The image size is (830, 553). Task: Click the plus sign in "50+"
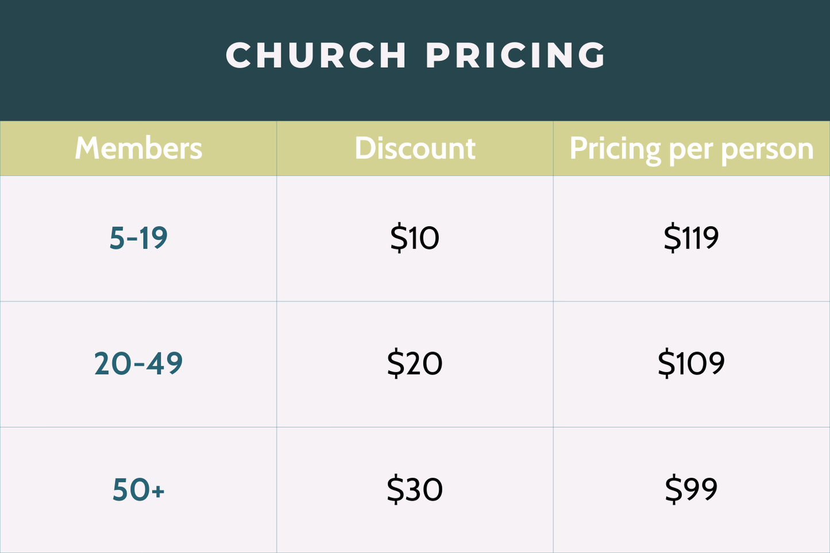[x=159, y=491]
